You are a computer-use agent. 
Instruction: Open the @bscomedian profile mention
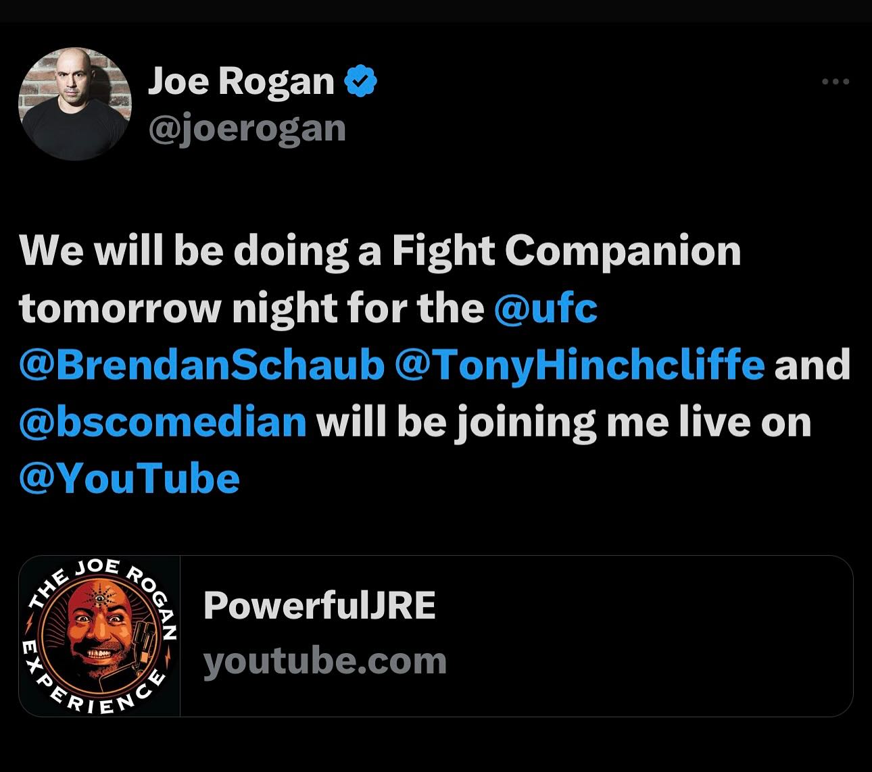[162, 421]
